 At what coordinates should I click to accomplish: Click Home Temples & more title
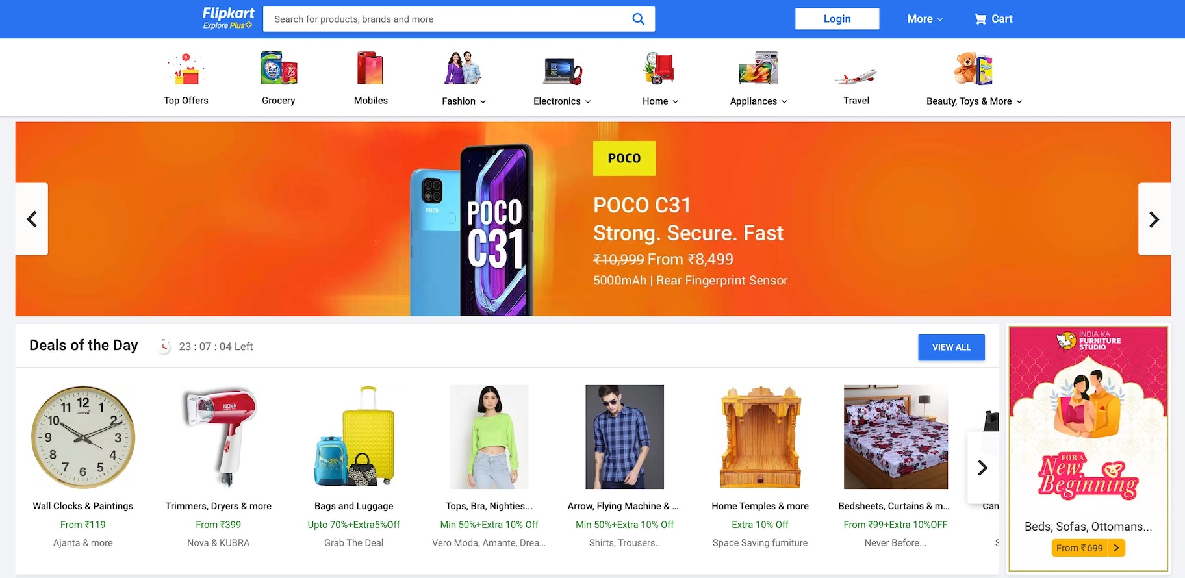click(x=760, y=506)
